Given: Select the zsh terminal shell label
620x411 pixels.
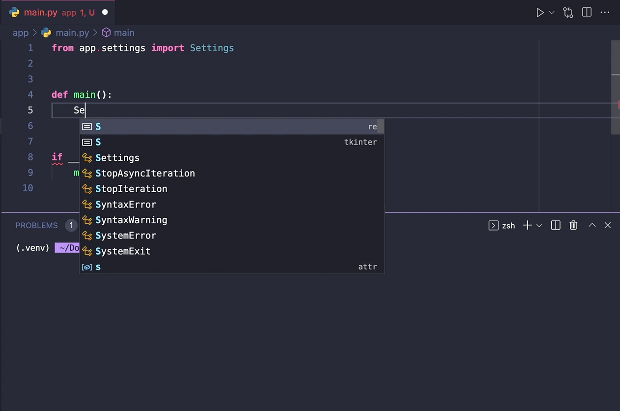Looking at the screenshot, I should click(508, 226).
